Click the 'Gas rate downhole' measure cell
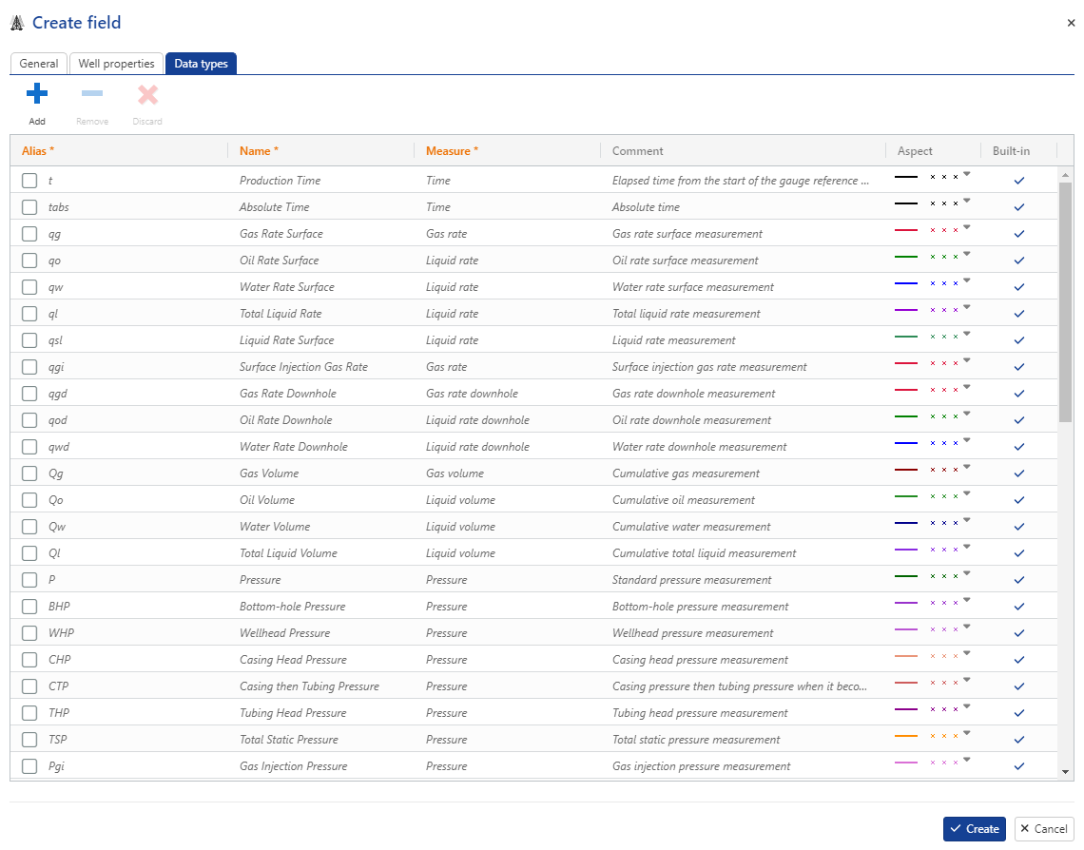Viewport: 1084px width, 850px height. 473,394
